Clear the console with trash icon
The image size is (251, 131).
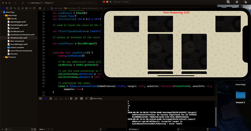[207, 129]
